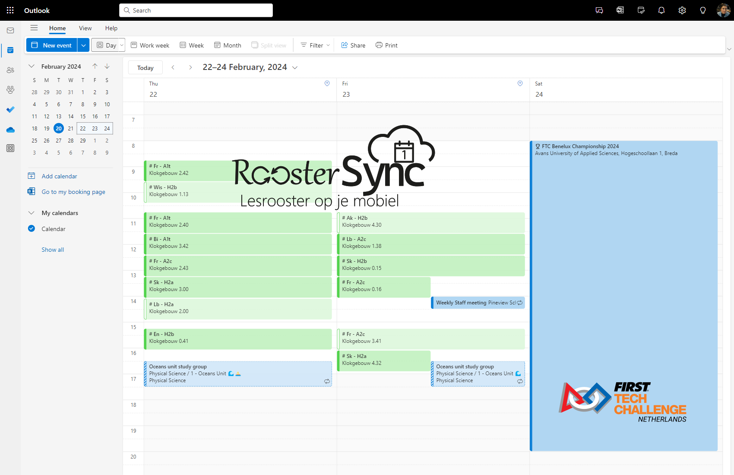The image size is (734, 475).
Task: Open OneDrive from the left rail
Action: [x=10, y=130]
